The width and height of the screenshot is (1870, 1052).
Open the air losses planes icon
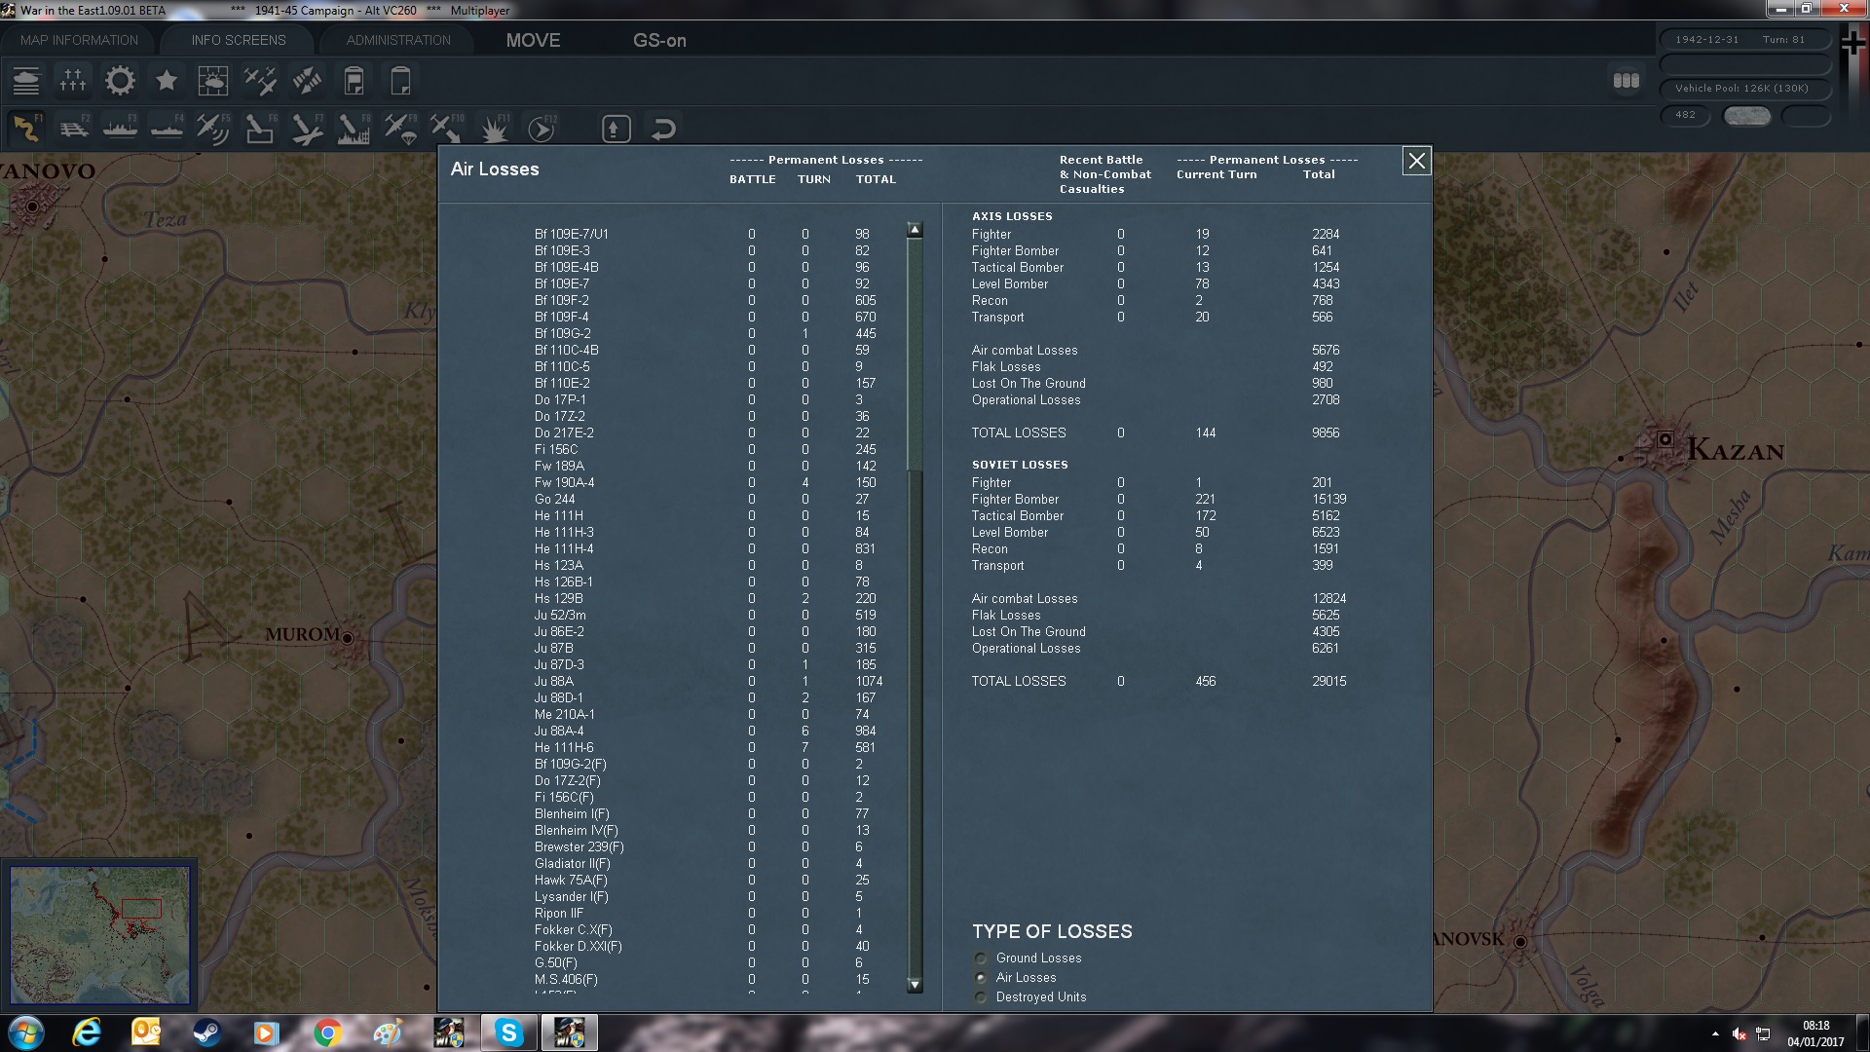point(260,80)
